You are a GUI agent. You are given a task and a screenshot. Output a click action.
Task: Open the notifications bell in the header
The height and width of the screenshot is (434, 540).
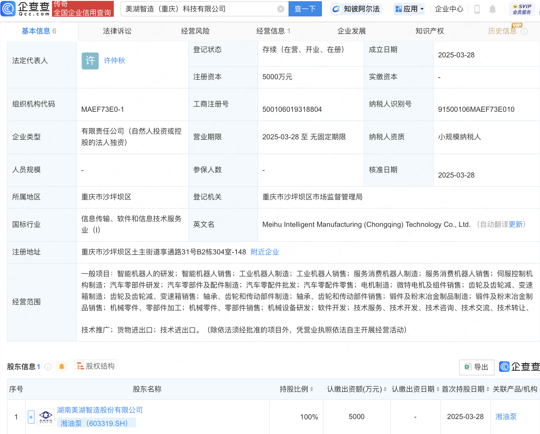(x=492, y=9)
